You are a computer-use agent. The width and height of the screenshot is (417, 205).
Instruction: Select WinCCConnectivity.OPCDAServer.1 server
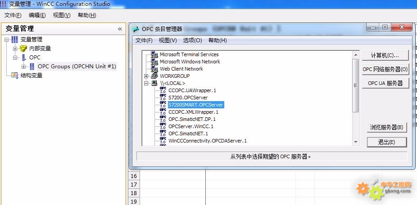208,140
